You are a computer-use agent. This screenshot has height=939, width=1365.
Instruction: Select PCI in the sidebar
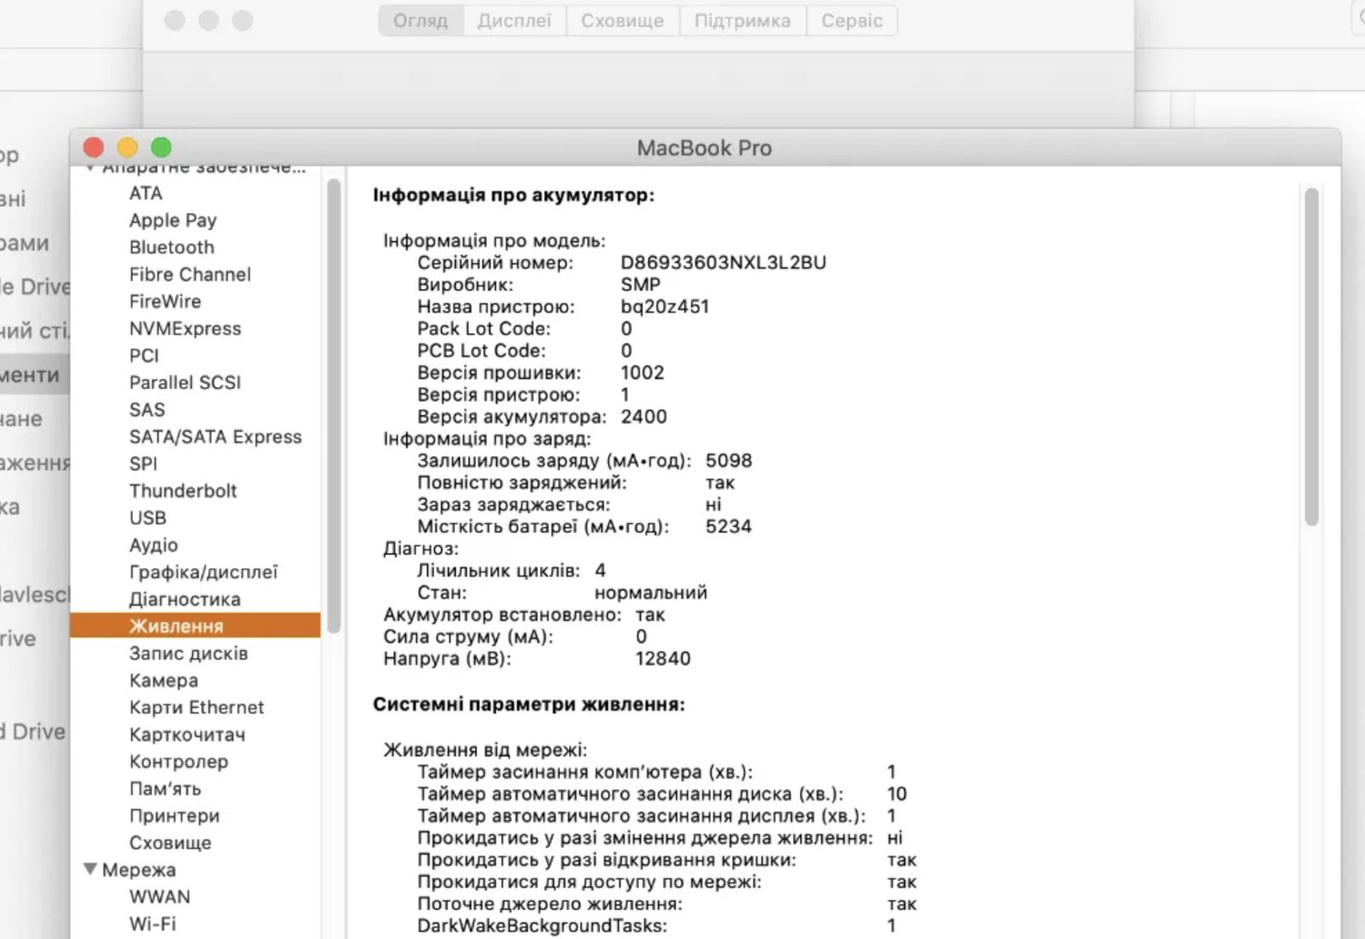coord(144,356)
